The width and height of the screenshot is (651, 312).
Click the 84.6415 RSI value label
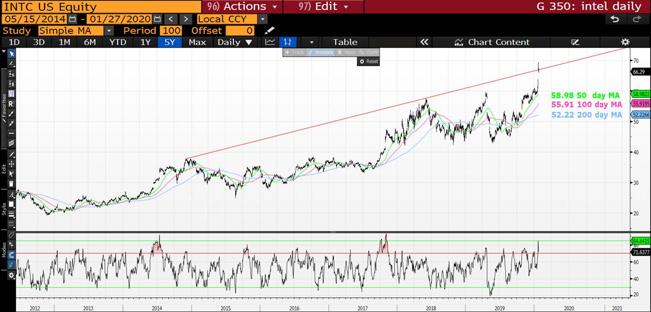point(640,241)
